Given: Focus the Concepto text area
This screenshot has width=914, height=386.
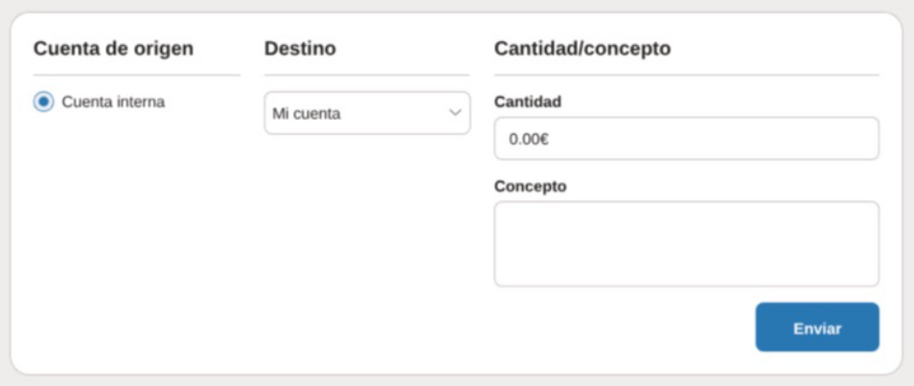Looking at the screenshot, I should (686, 243).
